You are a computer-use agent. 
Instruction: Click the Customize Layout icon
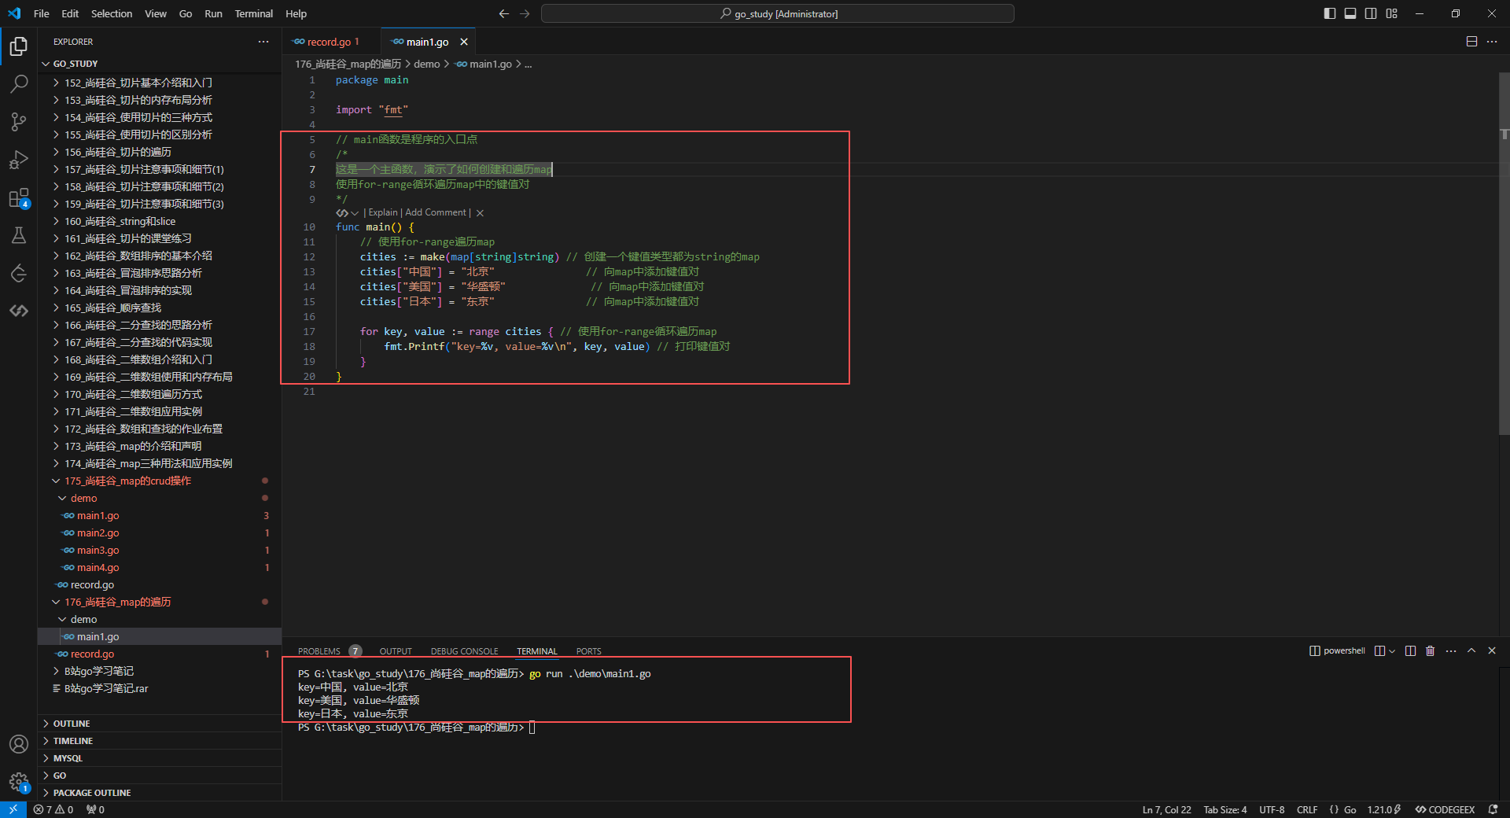(x=1391, y=13)
